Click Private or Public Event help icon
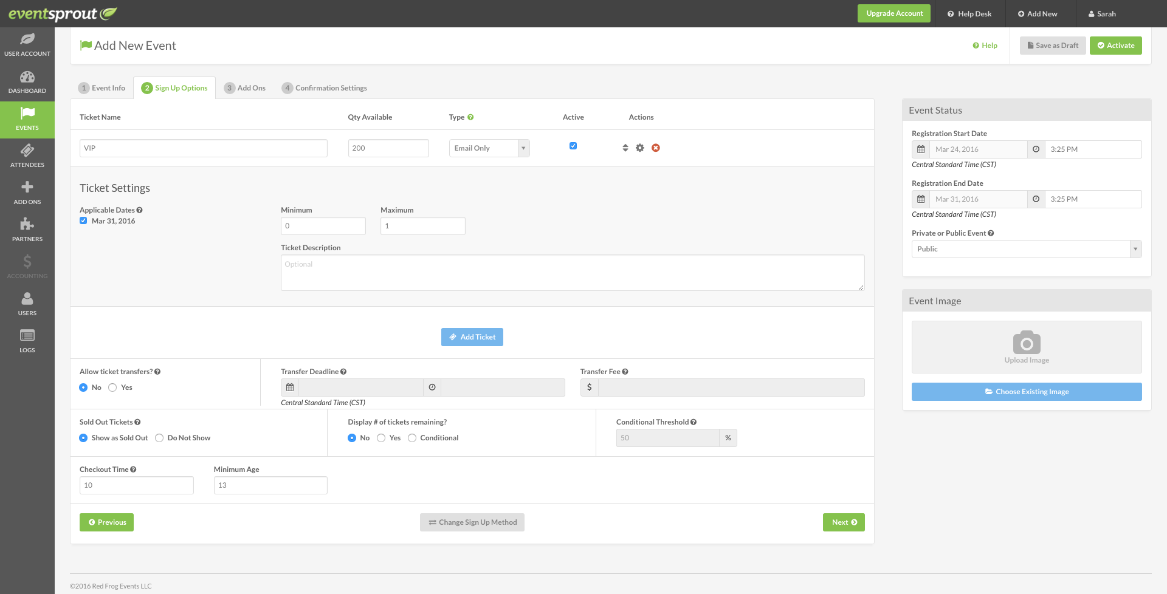 991,233
